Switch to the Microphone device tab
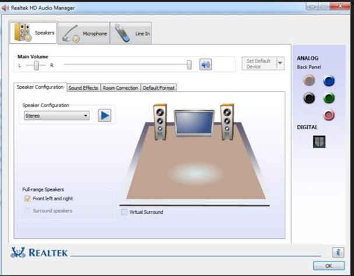This screenshot has height=276, width=354. [84, 33]
